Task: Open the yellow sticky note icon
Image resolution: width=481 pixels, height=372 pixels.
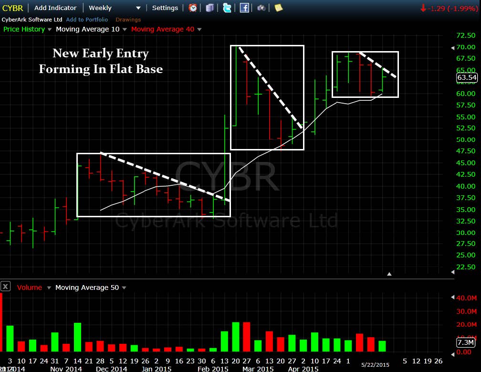Action: [x=279, y=8]
